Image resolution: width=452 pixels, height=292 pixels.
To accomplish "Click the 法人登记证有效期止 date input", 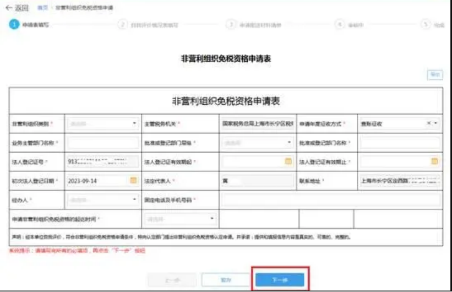I will point(400,162).
